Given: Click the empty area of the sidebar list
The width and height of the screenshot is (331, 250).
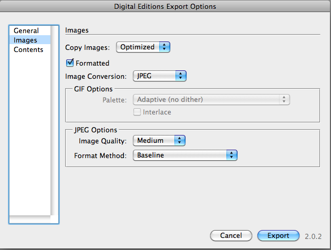Looking at the screenshot, I should 29,131.
